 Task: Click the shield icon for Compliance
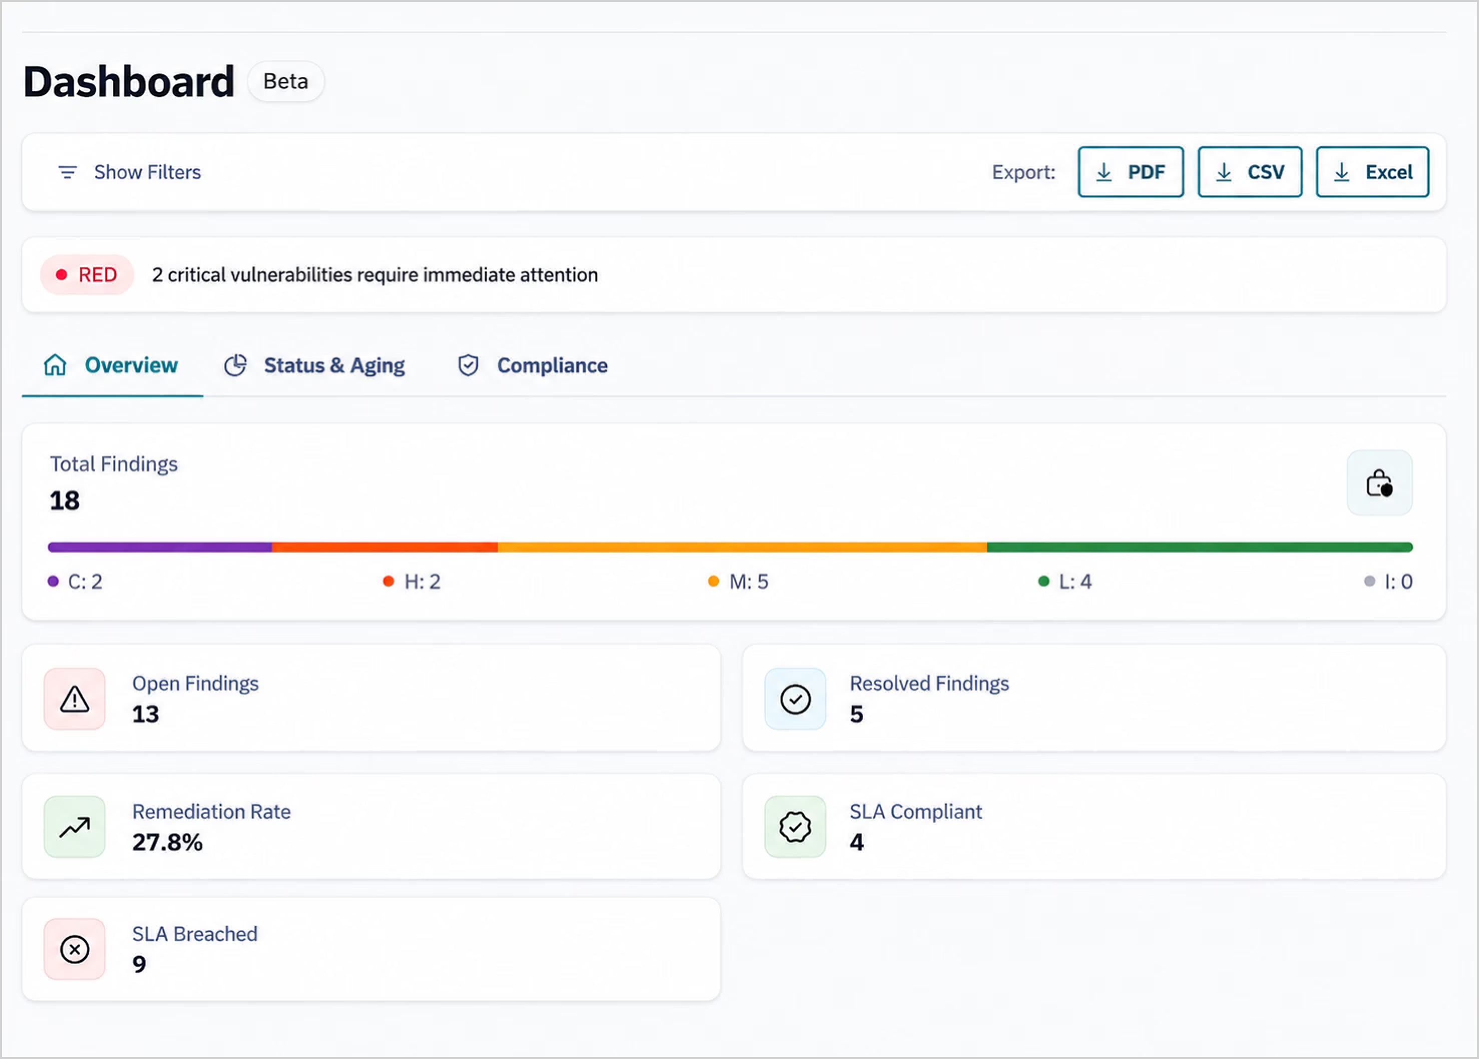coord(468,366)
